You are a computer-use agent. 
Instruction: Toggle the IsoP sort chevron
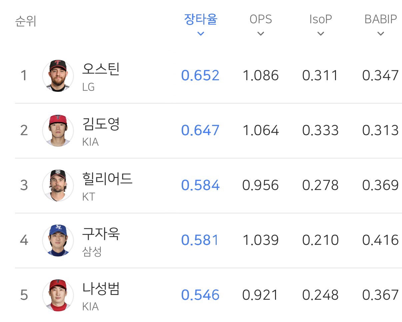pyautogui.click(x=321, y=34)
